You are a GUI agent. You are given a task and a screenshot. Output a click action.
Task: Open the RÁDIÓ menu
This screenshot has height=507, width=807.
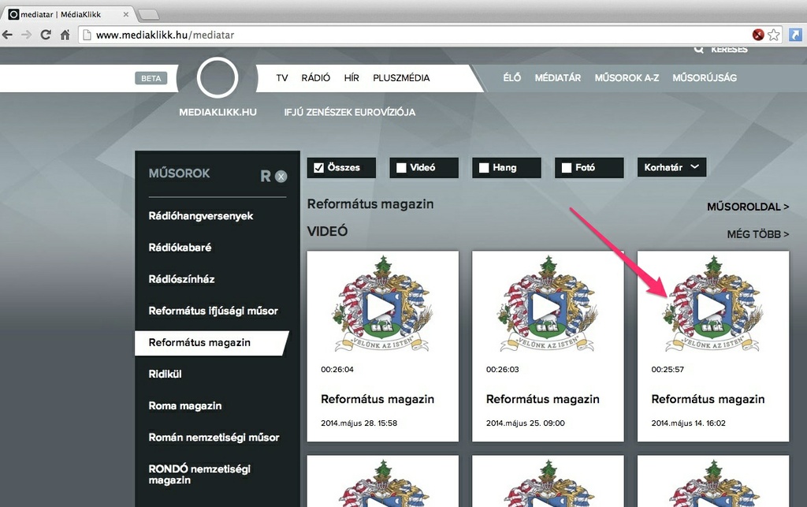point(315,78)
